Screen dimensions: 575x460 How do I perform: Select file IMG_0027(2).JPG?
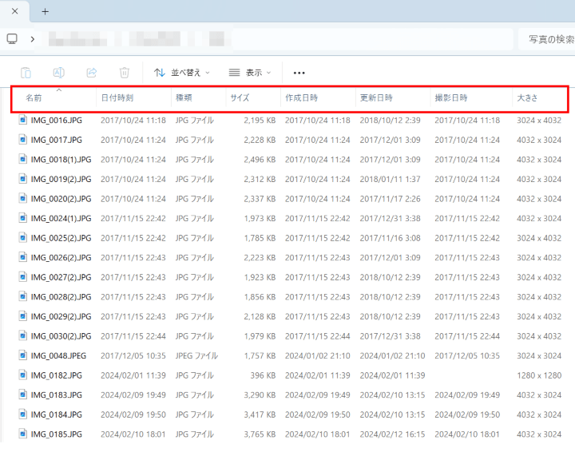(x=61, y=277)
